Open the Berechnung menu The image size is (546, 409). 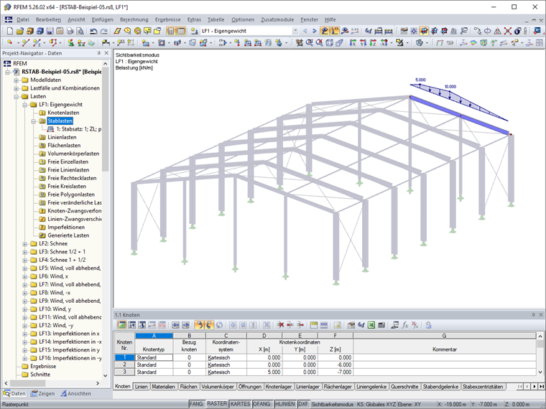134,19
